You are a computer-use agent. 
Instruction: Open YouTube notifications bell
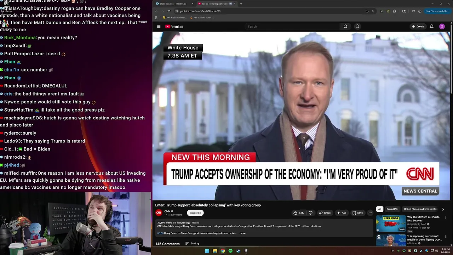pyautogui.click(x=432, y=27)
